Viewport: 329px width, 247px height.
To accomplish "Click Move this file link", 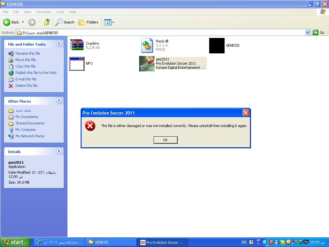I will point(26,60).
